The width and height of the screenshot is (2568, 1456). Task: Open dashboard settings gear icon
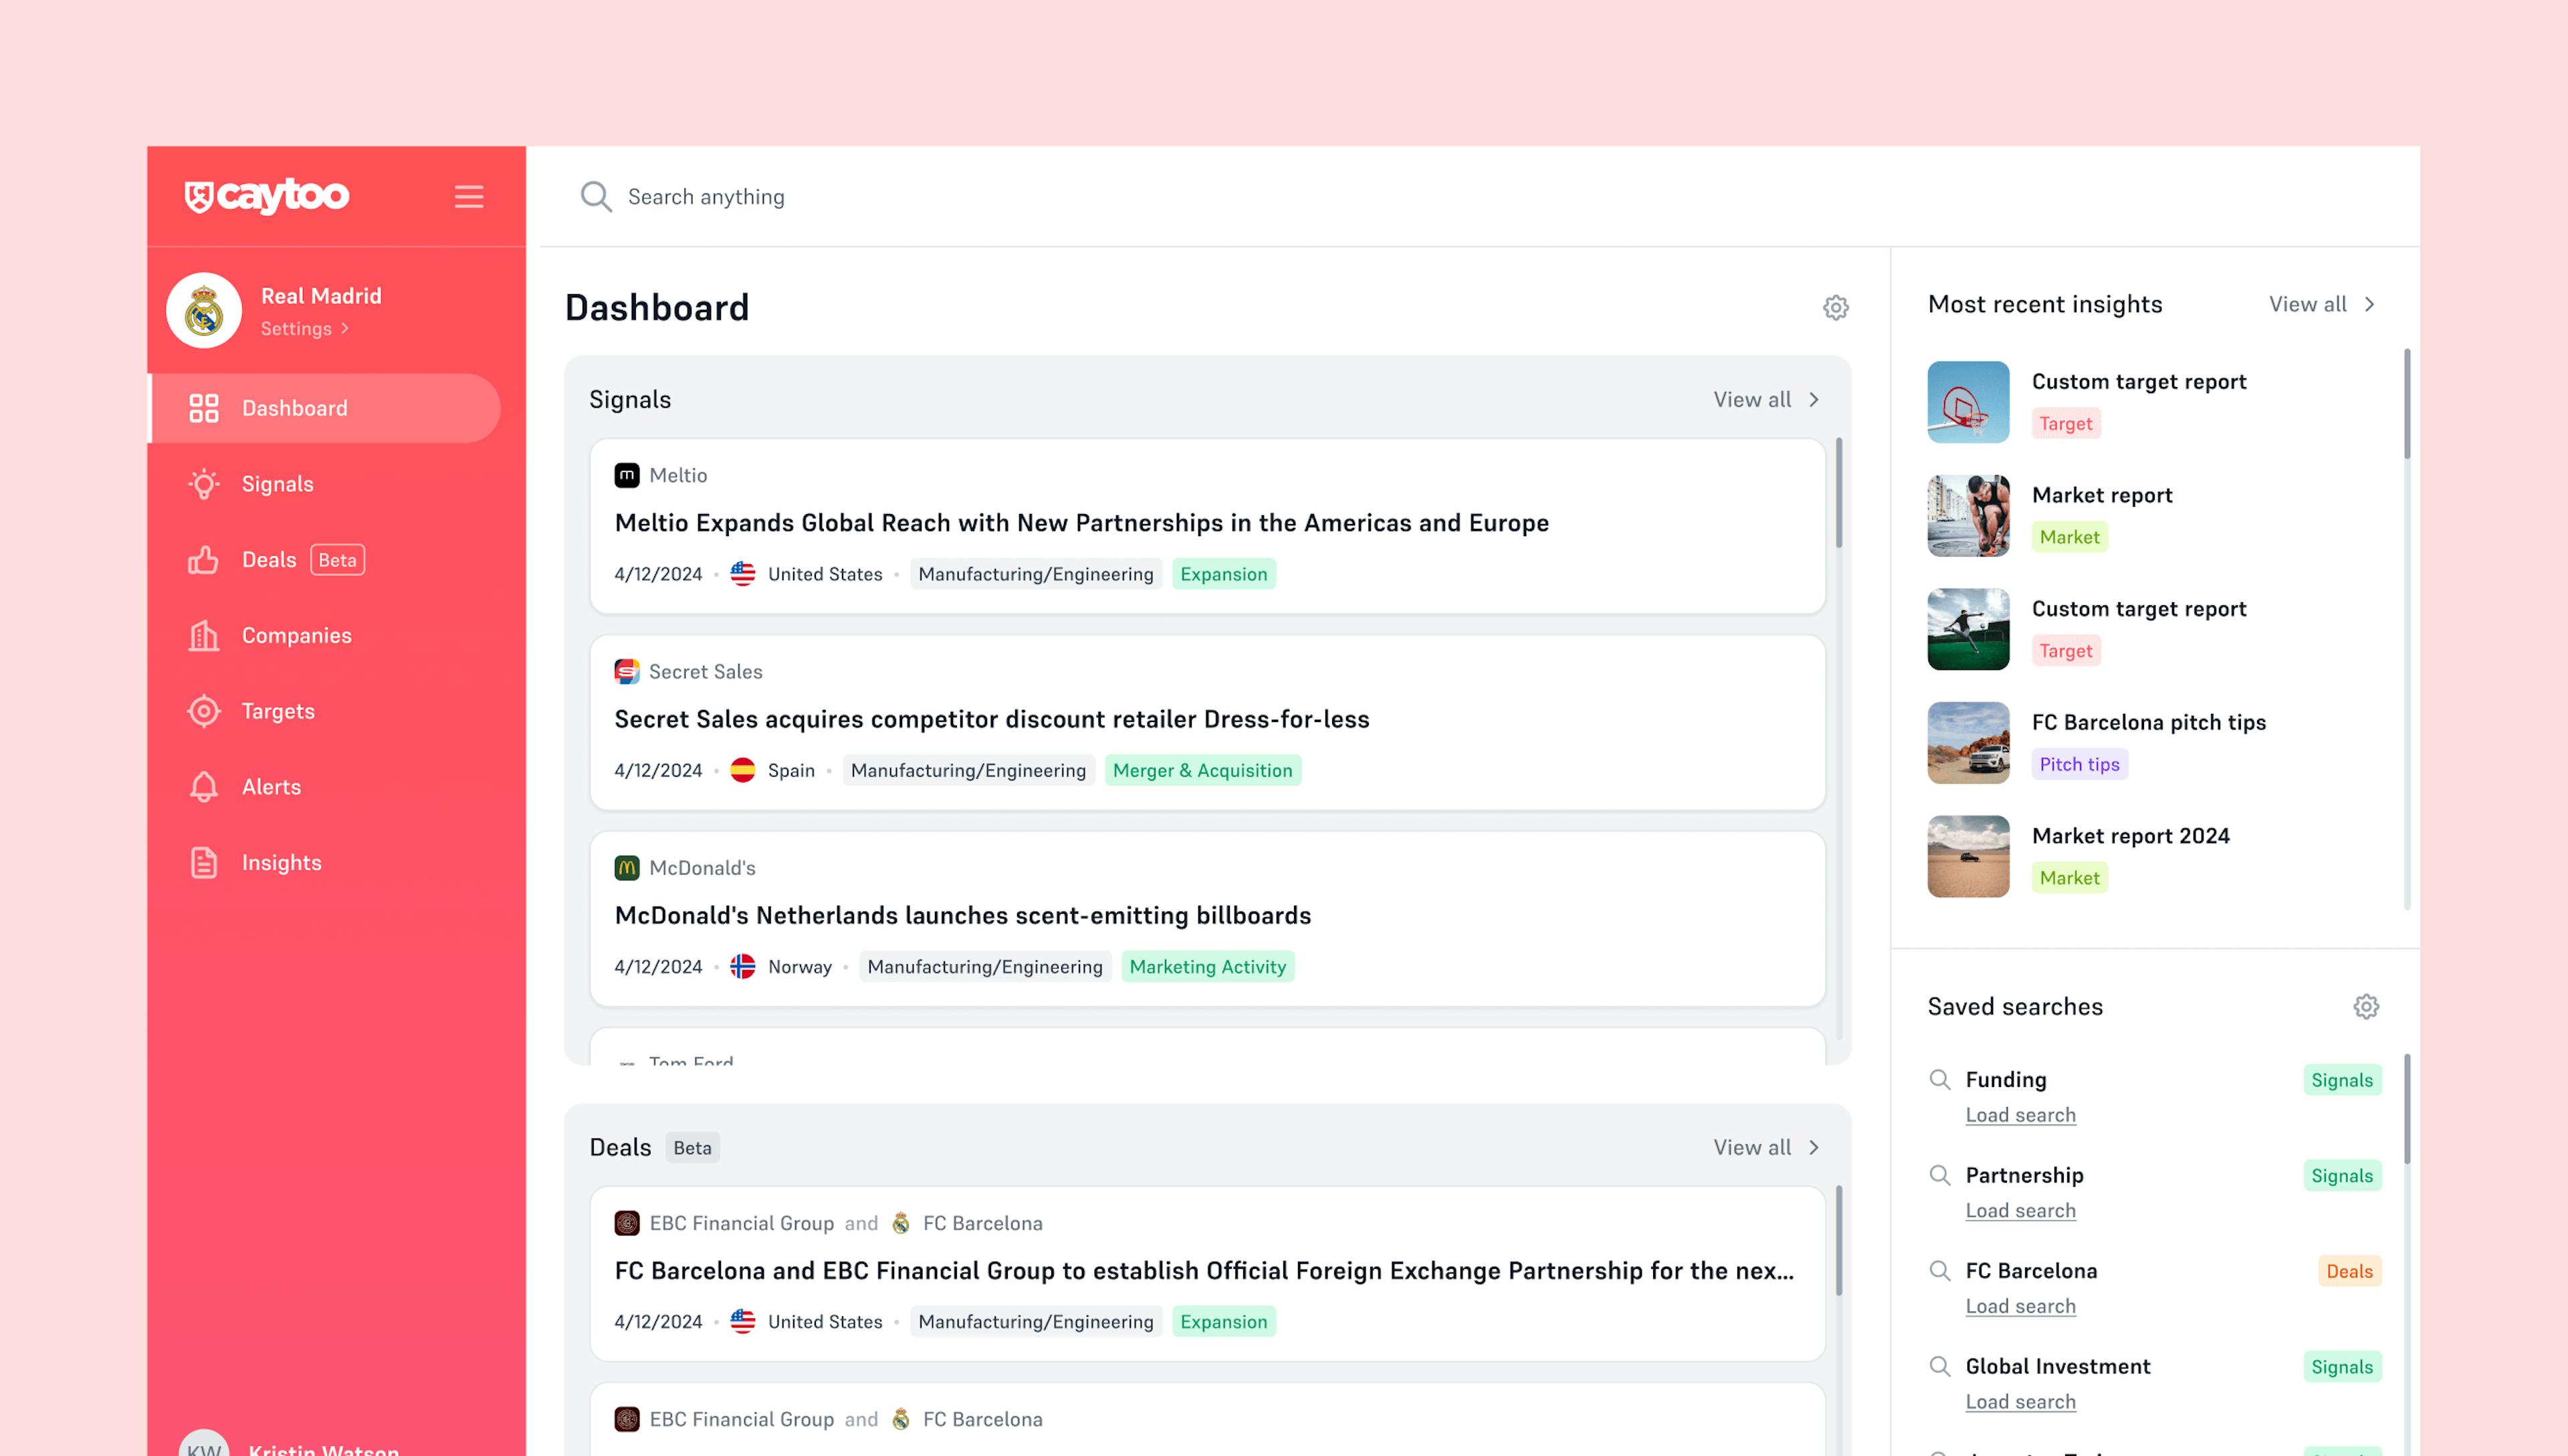(1834, 307)
